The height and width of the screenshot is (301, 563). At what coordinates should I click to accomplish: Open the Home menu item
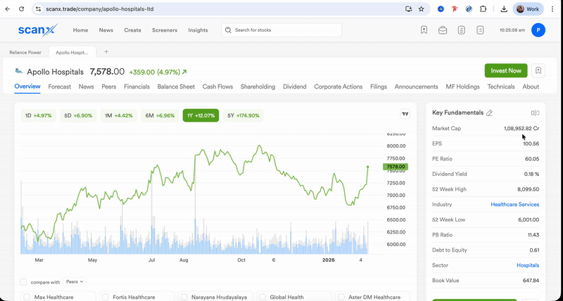[80, 30]
